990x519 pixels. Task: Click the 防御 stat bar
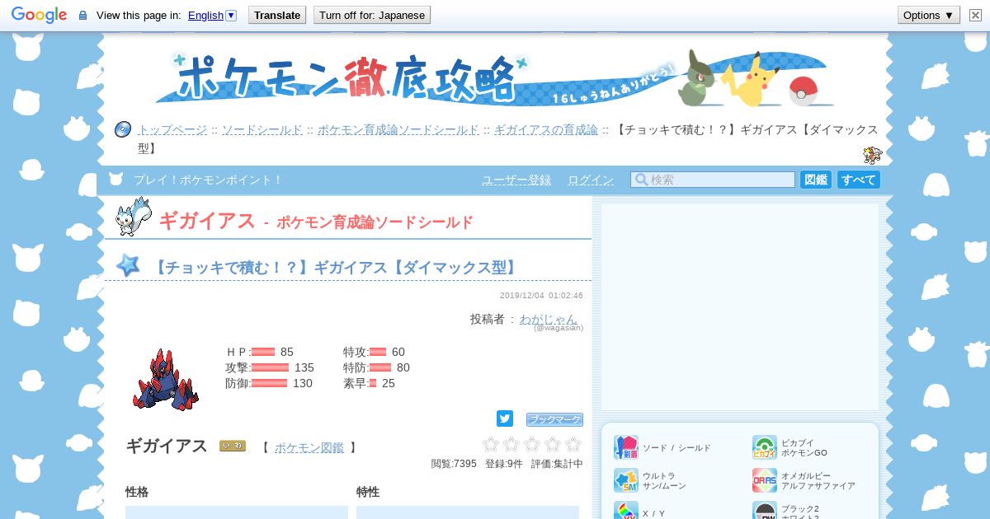[x=270, y=383]
